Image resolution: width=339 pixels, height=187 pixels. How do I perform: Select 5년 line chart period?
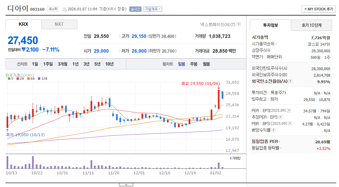click(97, 64)
